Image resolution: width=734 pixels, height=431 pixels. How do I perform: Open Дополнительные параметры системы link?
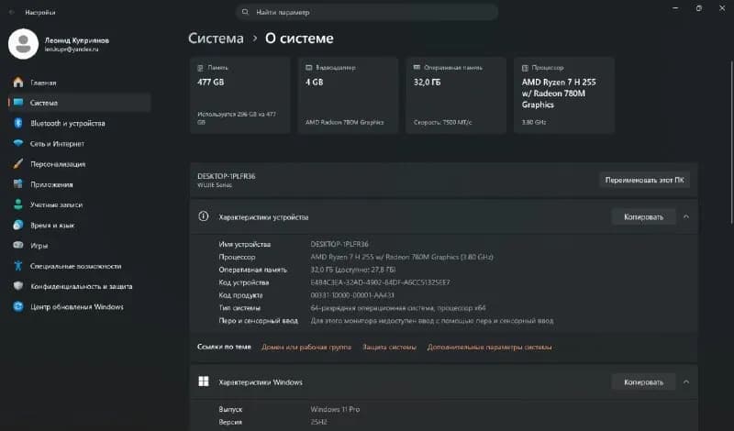pos(489,347)
